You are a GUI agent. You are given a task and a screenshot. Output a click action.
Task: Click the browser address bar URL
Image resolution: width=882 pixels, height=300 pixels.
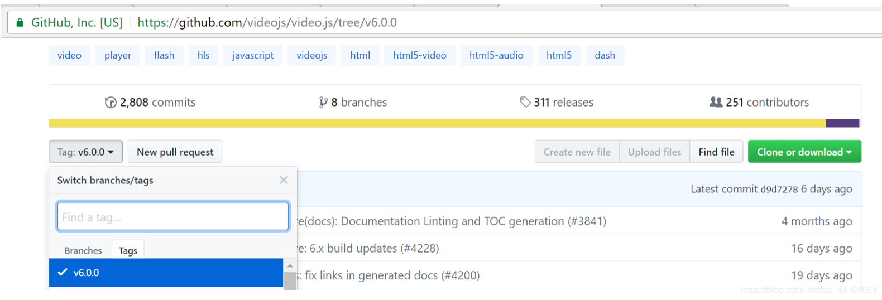tap(267, 23)
